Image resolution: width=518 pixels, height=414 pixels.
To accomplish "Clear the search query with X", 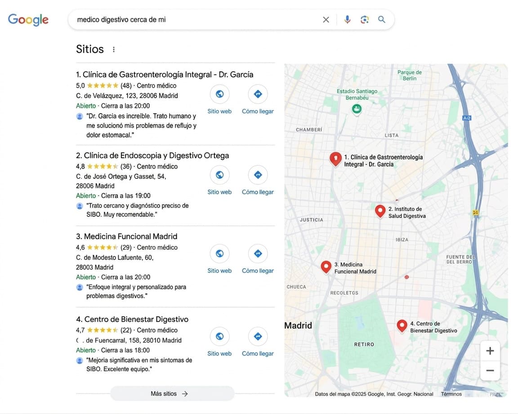I will [326, 20].
